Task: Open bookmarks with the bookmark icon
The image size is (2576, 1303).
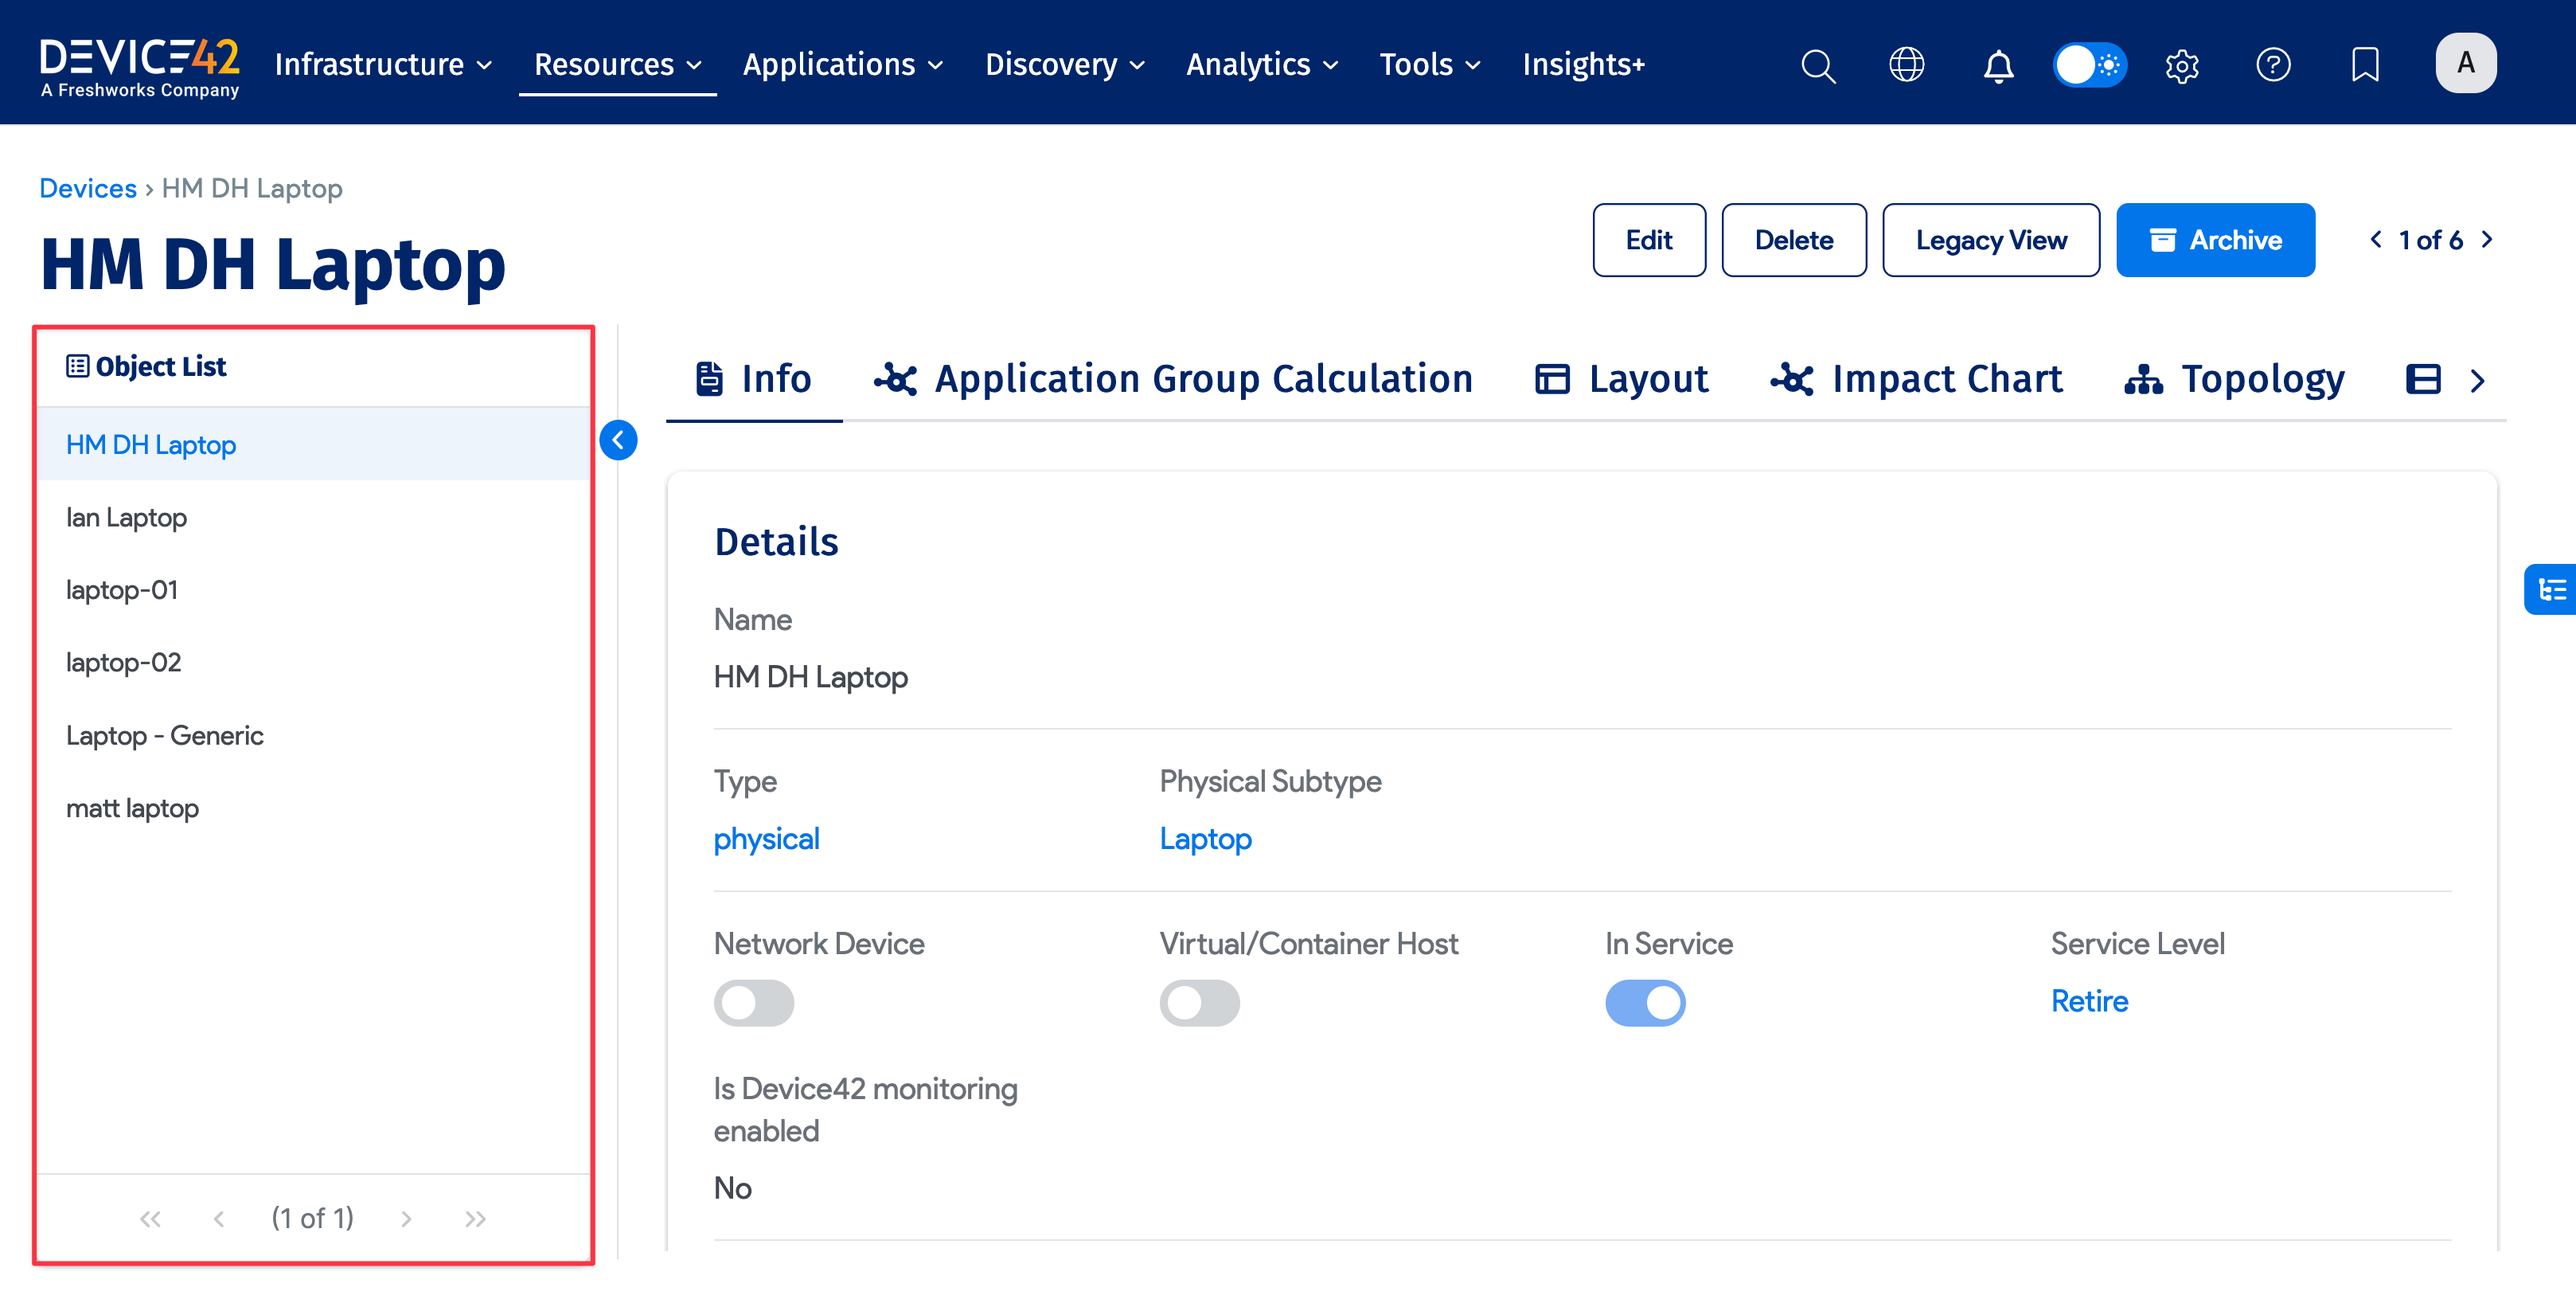Action: pyautogui.click(x=2365, y=65)
